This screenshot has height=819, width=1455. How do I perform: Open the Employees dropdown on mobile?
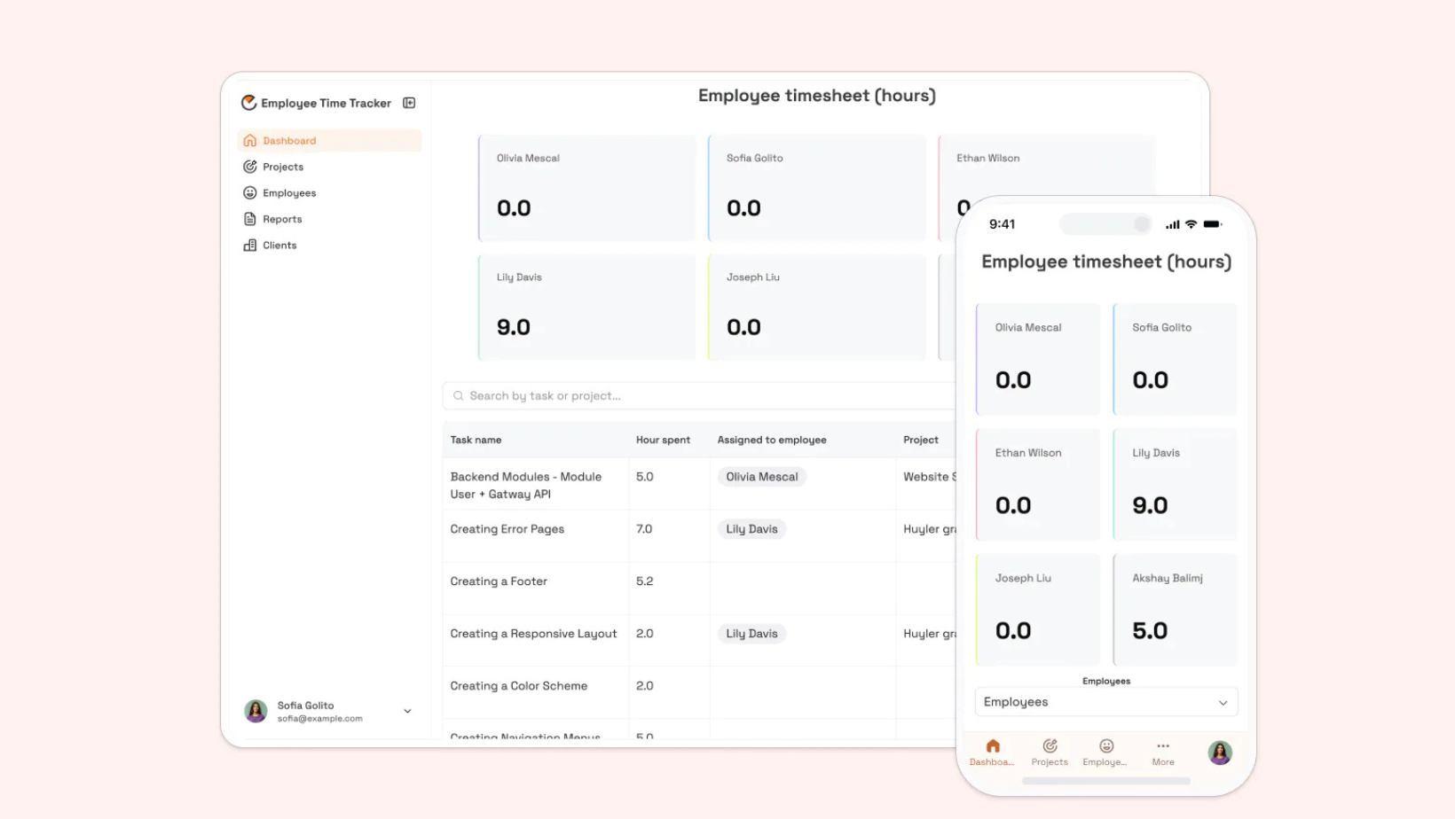(1106, 702)
